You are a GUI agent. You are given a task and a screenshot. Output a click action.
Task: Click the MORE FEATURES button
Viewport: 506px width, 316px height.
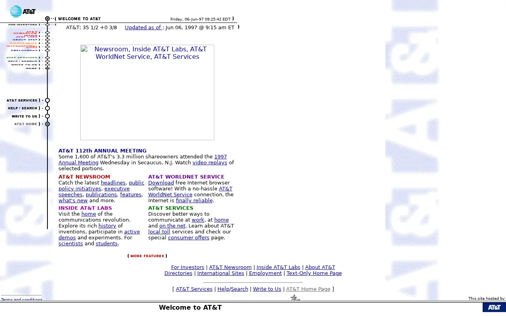(147, 256)
